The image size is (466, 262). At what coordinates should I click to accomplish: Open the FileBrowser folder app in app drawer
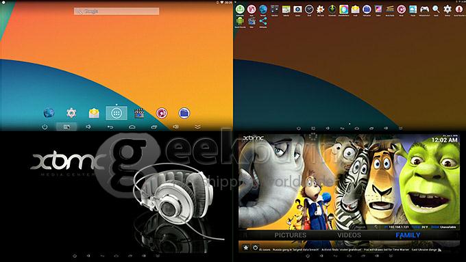[367, 10]
